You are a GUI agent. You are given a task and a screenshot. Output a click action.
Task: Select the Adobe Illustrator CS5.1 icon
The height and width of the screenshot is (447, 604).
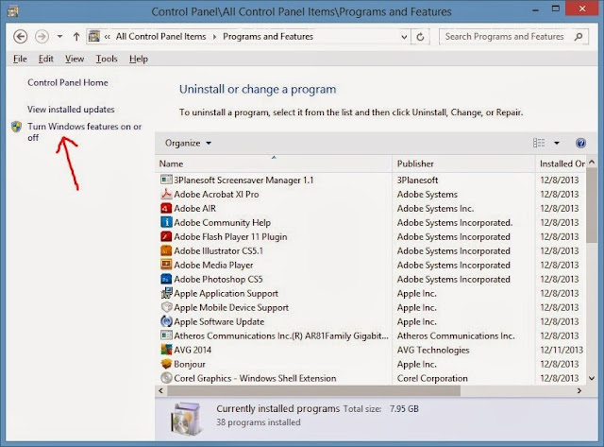click(166, 250)
